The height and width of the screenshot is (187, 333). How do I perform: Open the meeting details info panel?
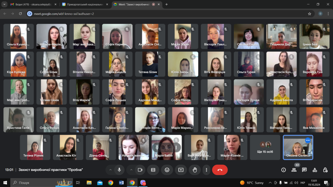[x=283, y=170]
